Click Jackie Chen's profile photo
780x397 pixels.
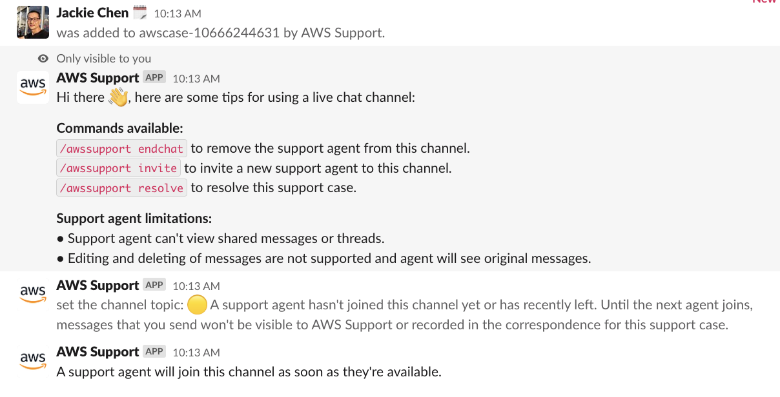point(32,22)
